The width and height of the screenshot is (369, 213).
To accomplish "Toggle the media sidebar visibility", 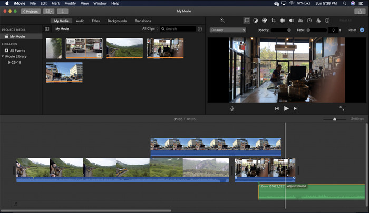I will click(x=47, y=29).
